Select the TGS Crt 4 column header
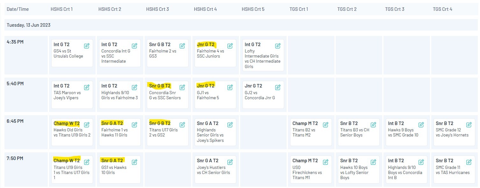The width and height of the screenshot is (480, 188). pos(442,9)
